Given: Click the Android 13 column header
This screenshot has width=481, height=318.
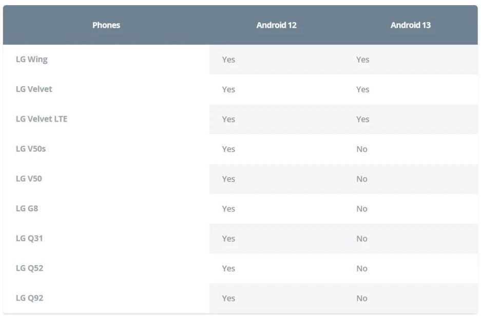Looking at the screenshot, I should tap(410, 25).
